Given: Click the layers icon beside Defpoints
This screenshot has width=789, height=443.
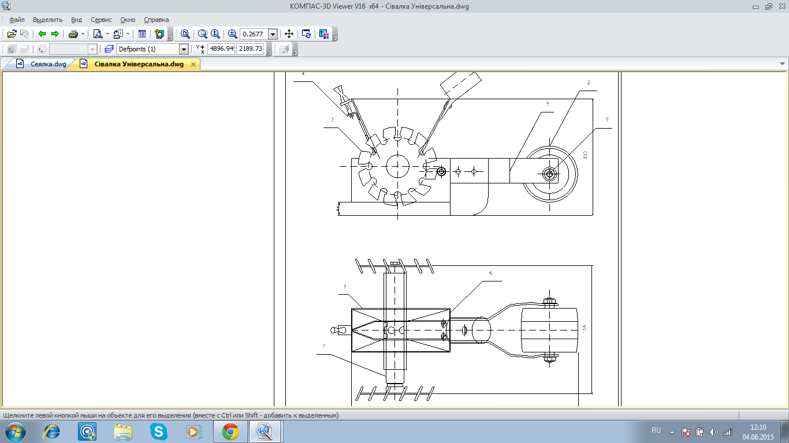Looking at the screenshot, I should click(109, 49).
